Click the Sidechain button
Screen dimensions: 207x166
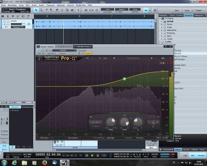coord(82,50)
